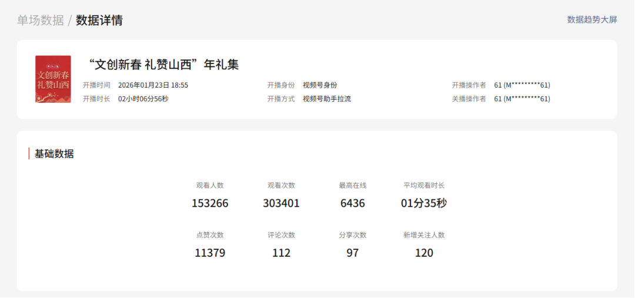Click the 开播方式 value 视频号助手拉流
This screenshot has width=635, height=298.
(326, 99)
